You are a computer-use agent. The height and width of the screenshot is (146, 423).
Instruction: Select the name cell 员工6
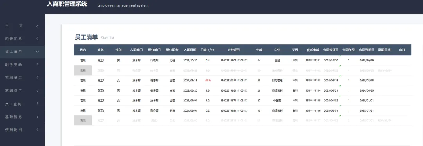(x=101, y=110)
